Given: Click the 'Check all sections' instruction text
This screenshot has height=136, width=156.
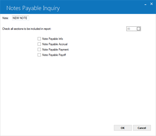Looking at the screenshot, I should click(27, 29).
